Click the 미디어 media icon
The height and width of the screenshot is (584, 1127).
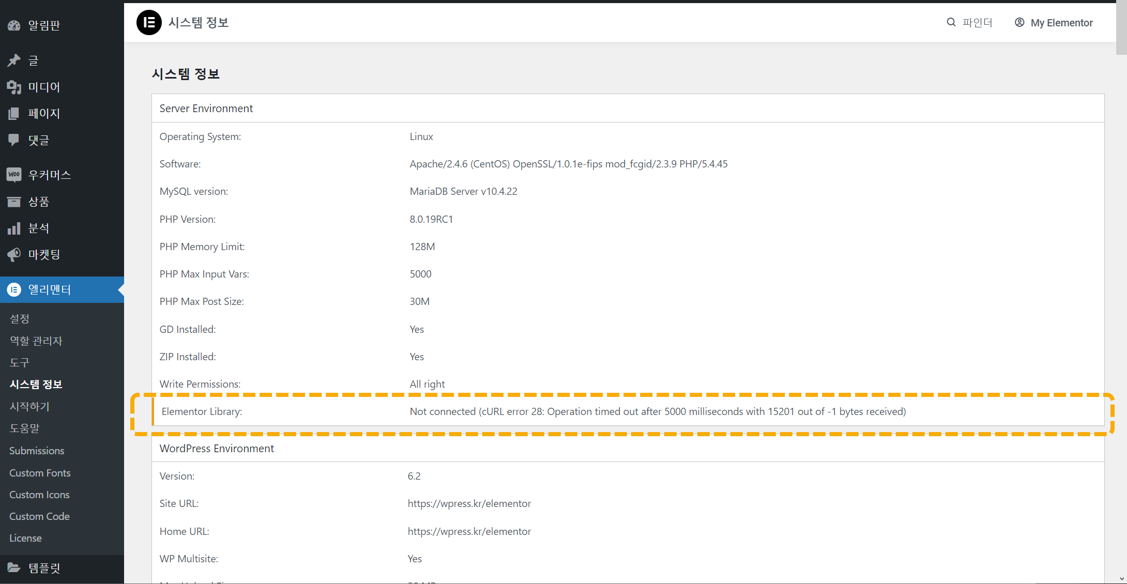coord(14,87)
